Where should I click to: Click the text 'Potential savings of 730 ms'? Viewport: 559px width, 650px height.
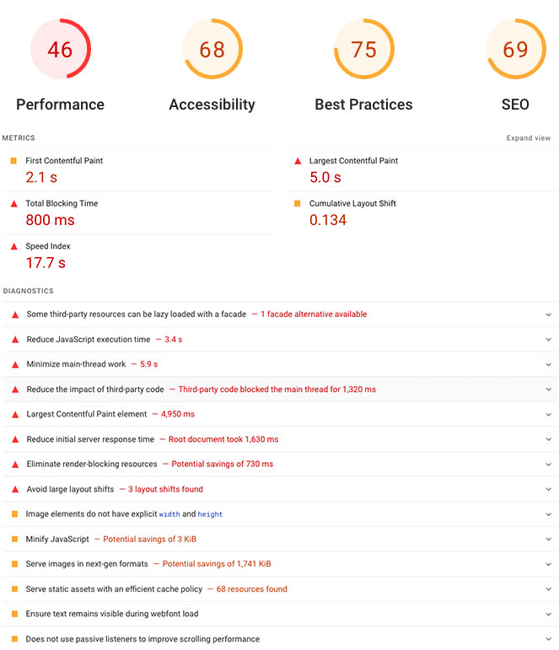pos(223,464)
